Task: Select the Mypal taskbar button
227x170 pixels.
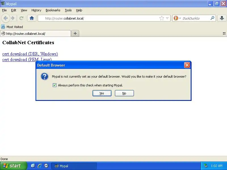Action: pos(74,166)
